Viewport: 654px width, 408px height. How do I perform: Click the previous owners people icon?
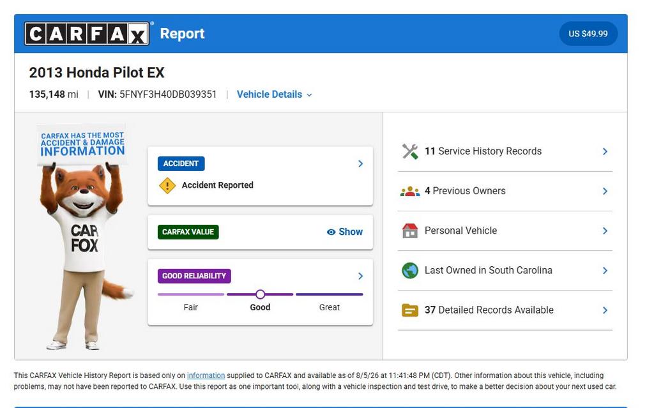pyautogui.click(x=410, y=191)
